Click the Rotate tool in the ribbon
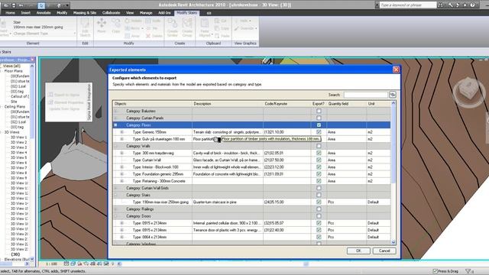Screen dimensions: 489x275 pos(134,21)
